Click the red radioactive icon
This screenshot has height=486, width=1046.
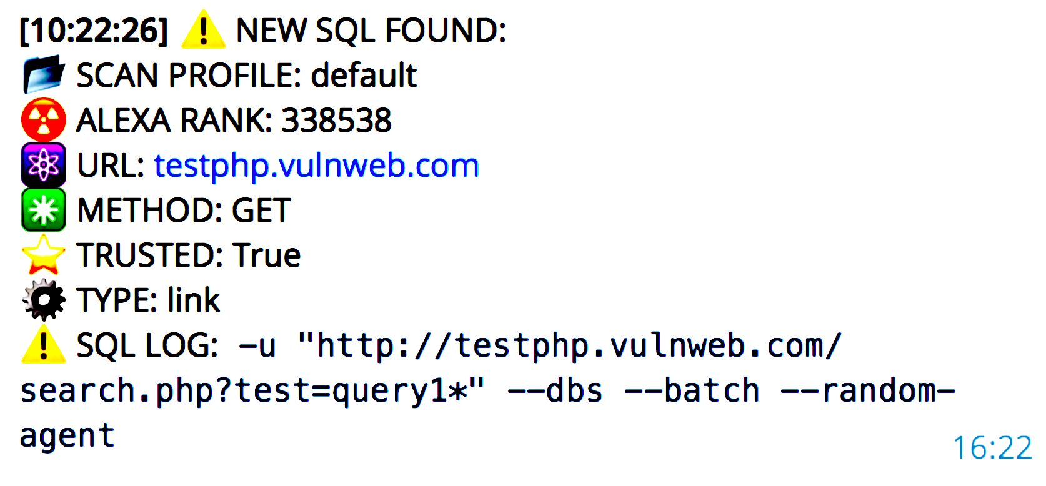click(43, 120)
